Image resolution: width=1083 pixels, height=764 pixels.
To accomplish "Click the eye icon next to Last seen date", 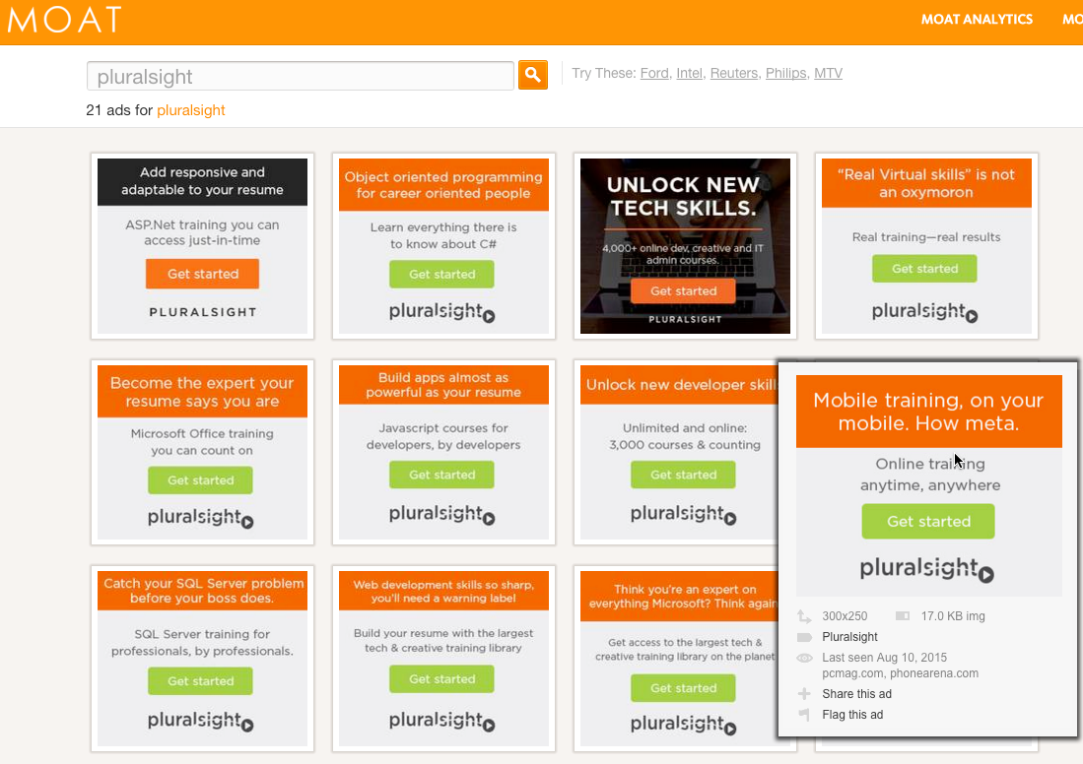I will [x=805, y=658].
